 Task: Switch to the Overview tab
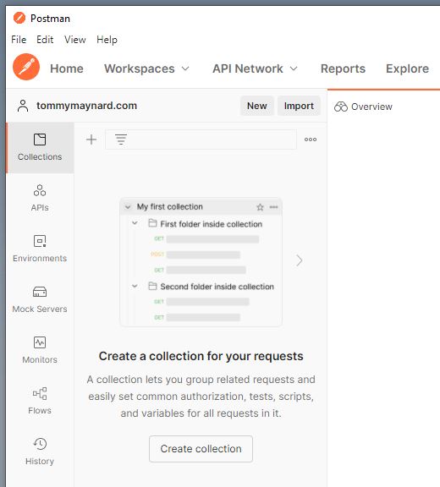363,107
